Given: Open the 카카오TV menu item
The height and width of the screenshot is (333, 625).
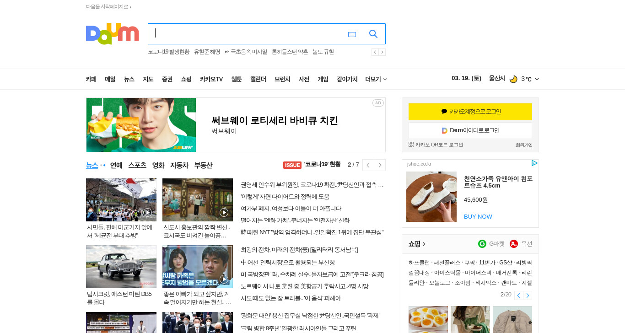Looking at the screenshot, I should [x=211, y=79].
